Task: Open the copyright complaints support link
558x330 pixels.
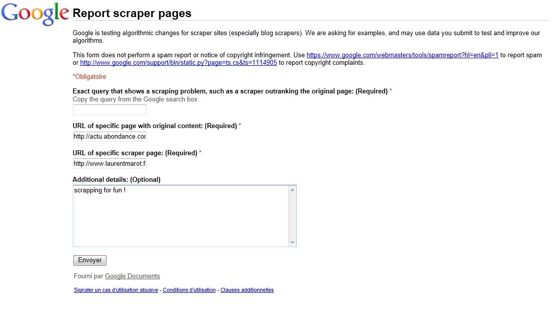Action: (178, 63)
